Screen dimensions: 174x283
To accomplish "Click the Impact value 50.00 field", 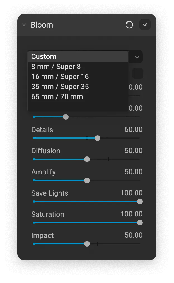I will point(133,235).
